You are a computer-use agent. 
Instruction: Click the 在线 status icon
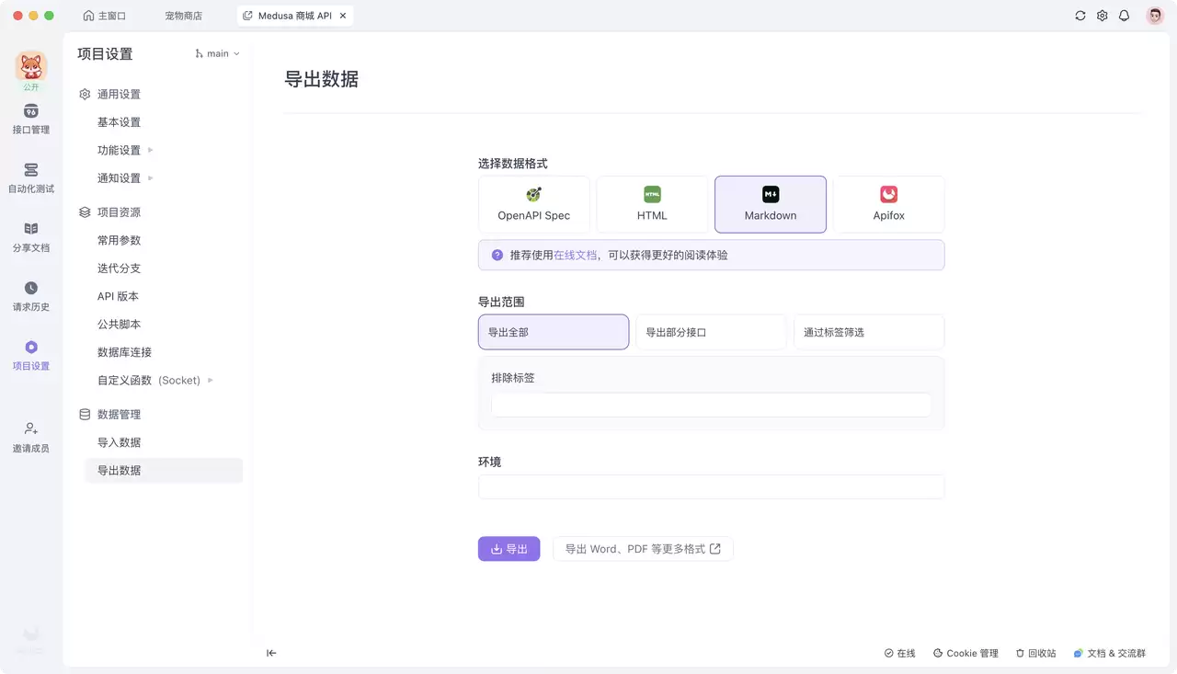888,653
